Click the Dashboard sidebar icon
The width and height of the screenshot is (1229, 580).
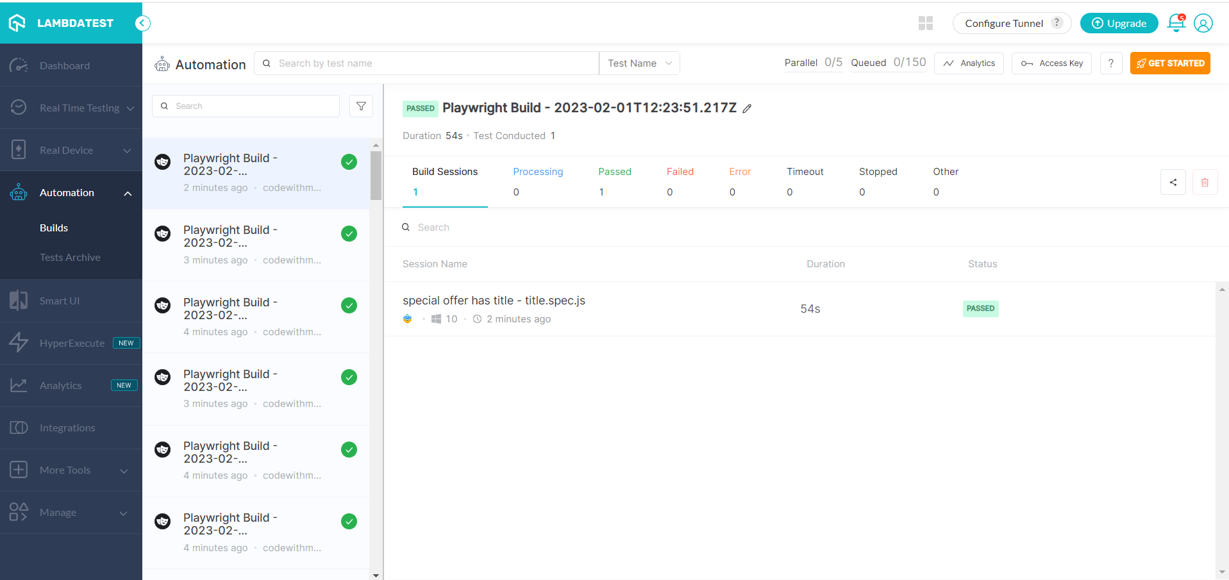(x=19, y=65)
